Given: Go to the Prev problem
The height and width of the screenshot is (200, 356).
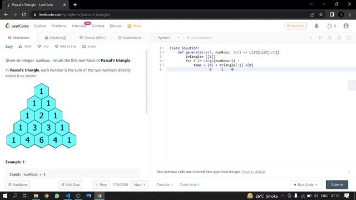Looking at the screenshot, I should (101, 185).
